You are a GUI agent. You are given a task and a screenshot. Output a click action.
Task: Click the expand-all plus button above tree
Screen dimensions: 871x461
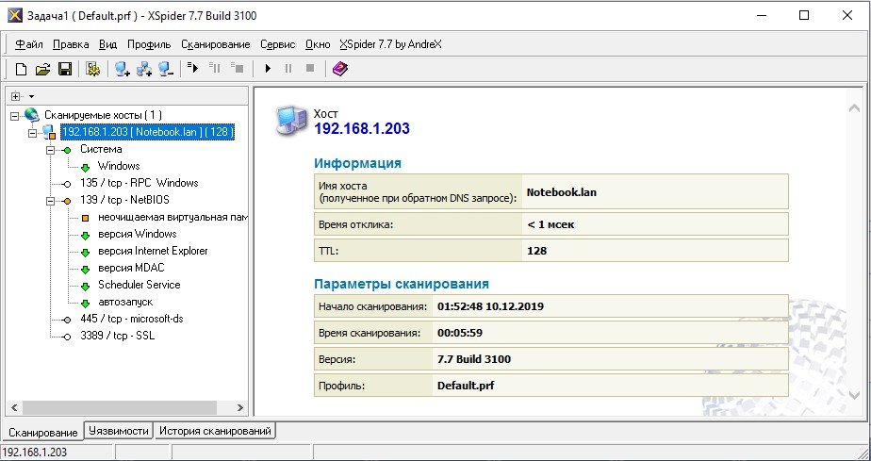pyautogui.click(x=15, y=96)
